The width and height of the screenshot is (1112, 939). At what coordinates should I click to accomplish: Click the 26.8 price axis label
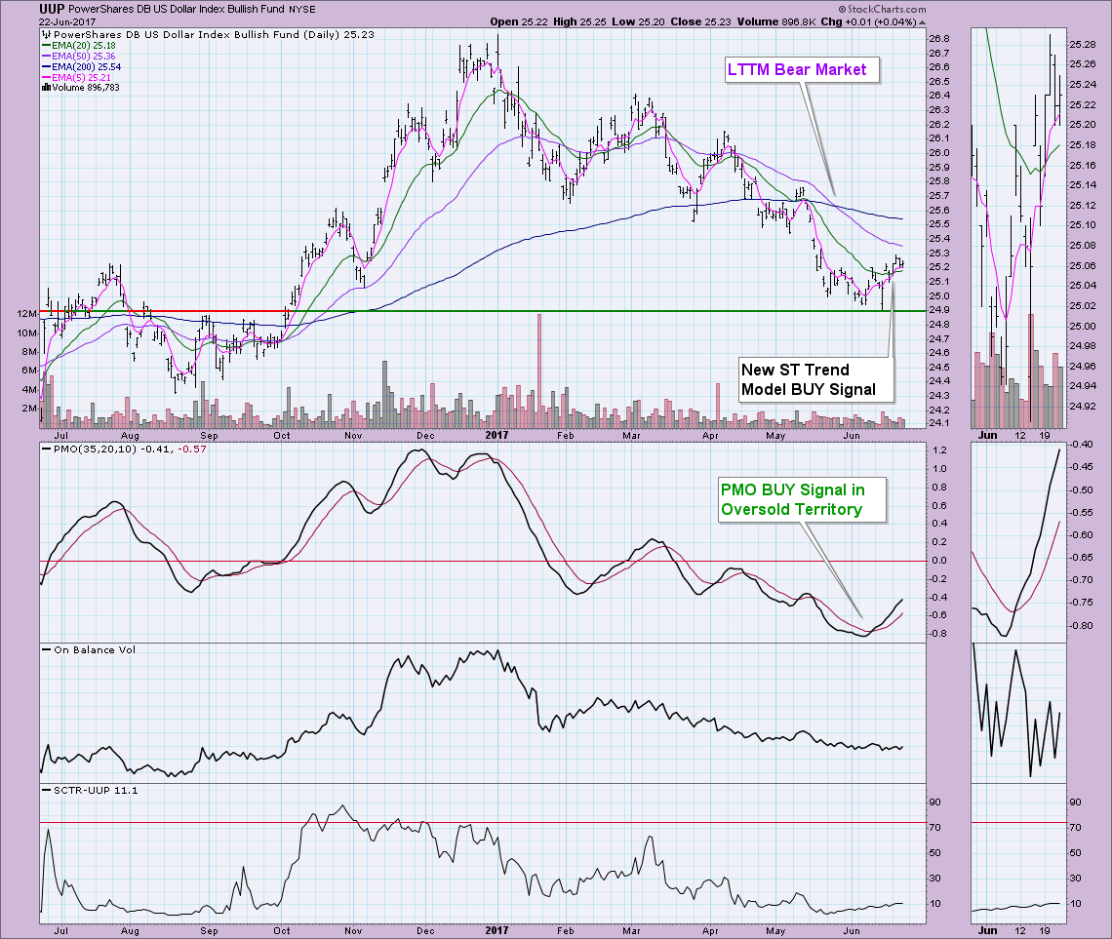[x=939, y=38]
